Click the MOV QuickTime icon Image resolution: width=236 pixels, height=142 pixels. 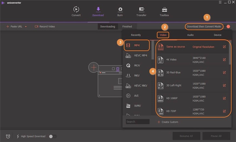pyautogui.click(x=128, y=66)
